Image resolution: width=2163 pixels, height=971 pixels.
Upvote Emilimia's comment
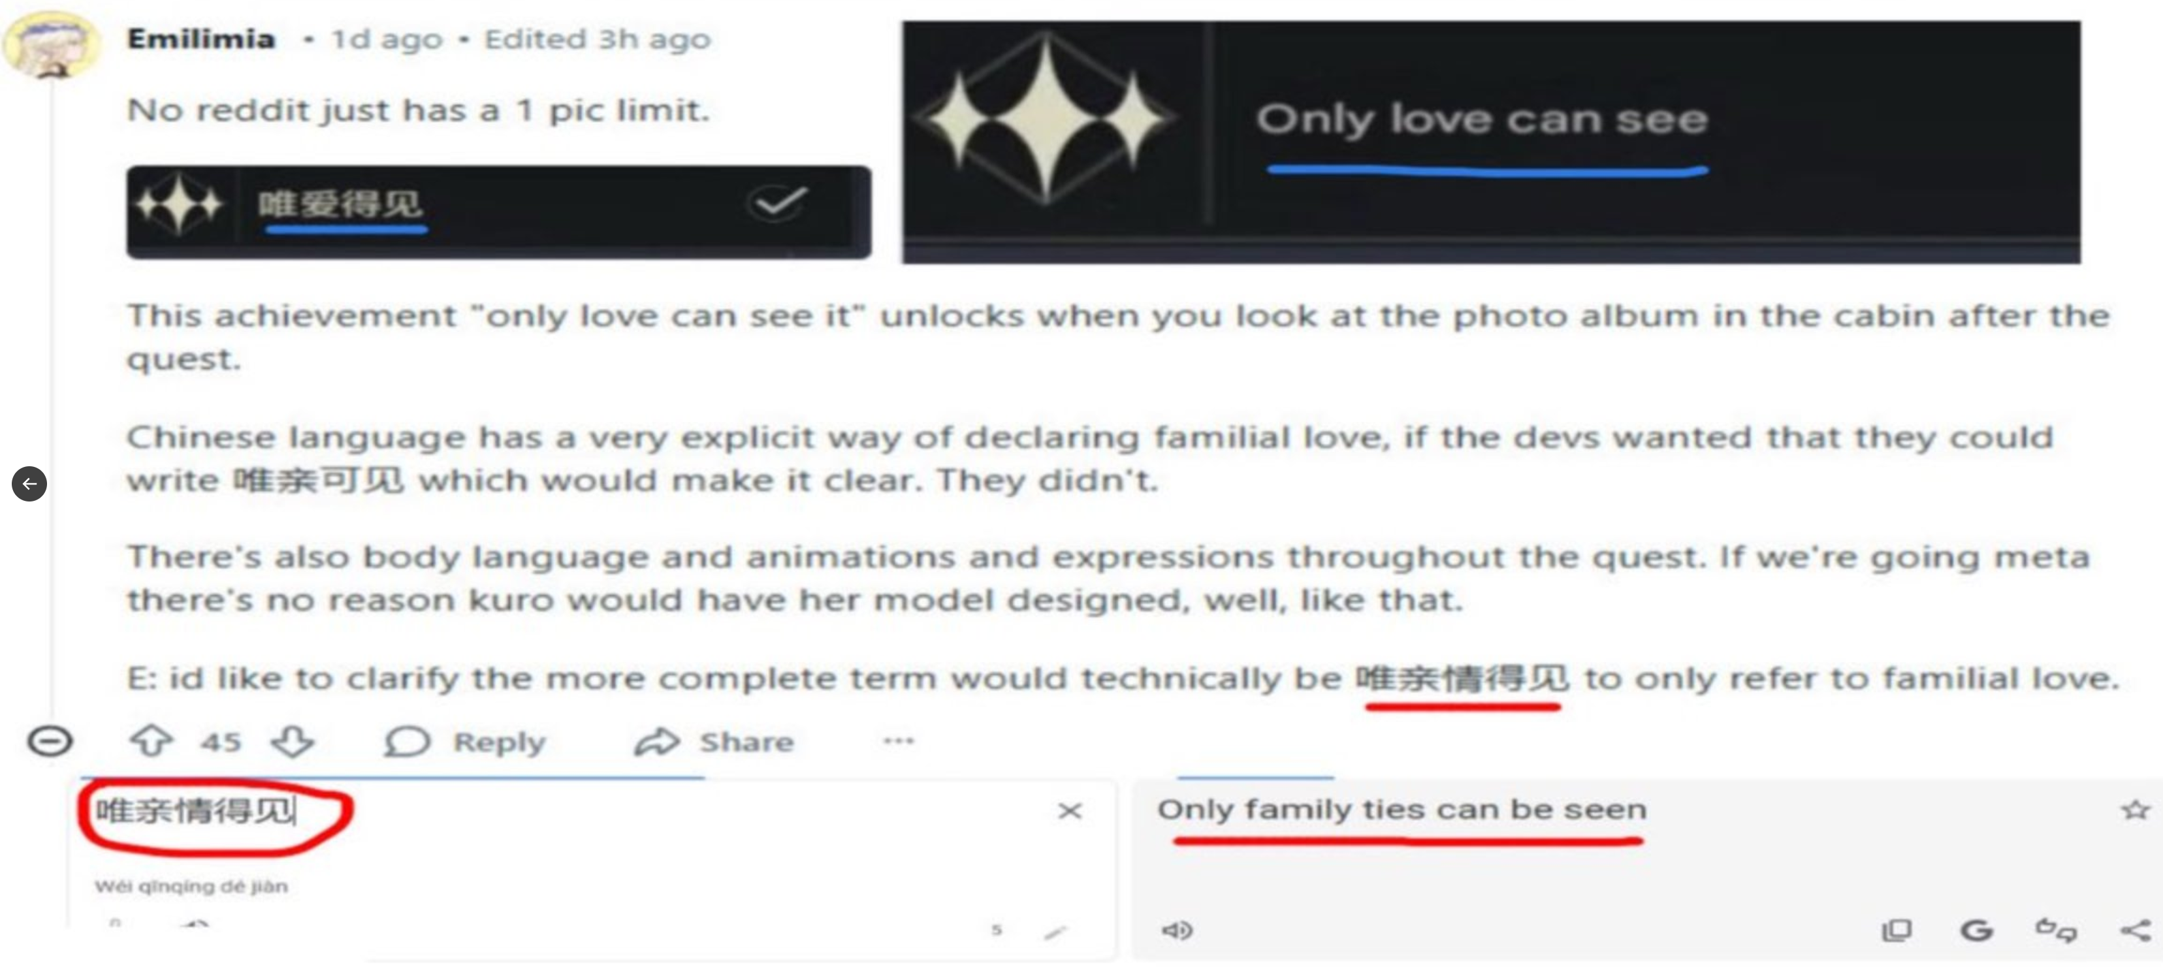point(151,741)
